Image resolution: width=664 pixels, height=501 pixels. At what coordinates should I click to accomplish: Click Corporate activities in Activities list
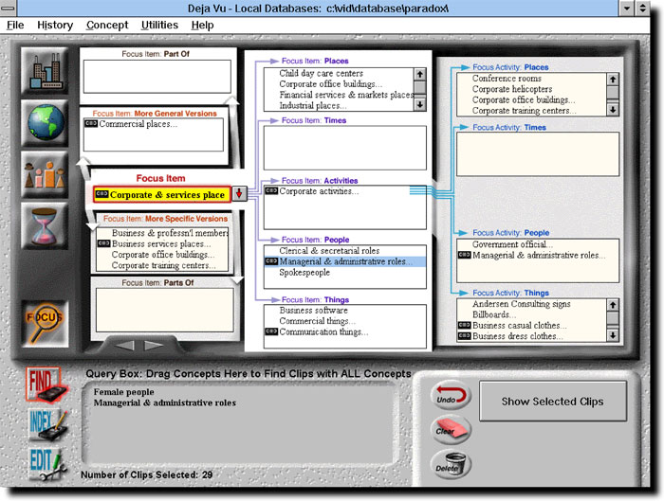click(319, 191)
